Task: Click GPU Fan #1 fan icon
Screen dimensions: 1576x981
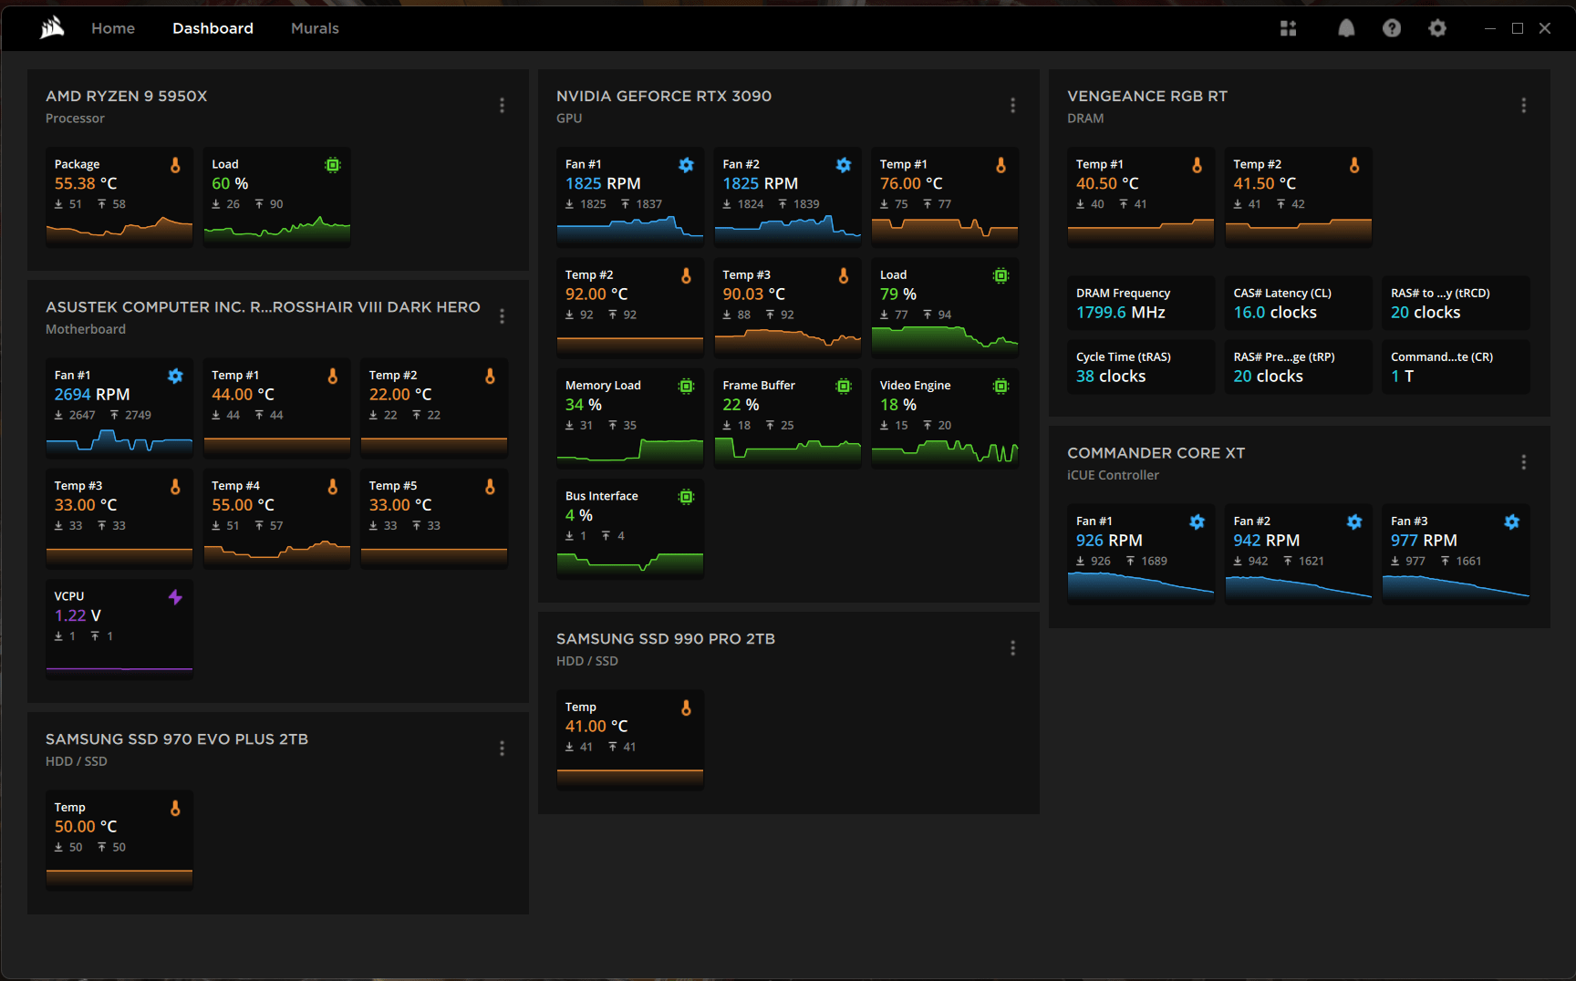Action: click(686, 165)
